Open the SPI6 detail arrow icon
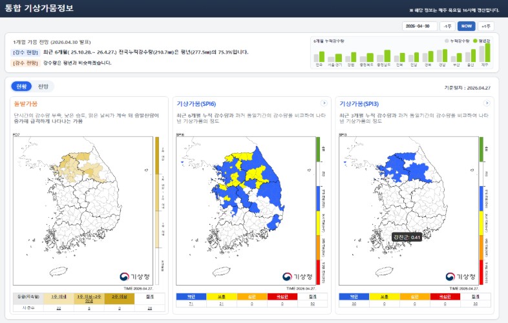The height and width of the screenshot is (323, 508). pos(324,103)
